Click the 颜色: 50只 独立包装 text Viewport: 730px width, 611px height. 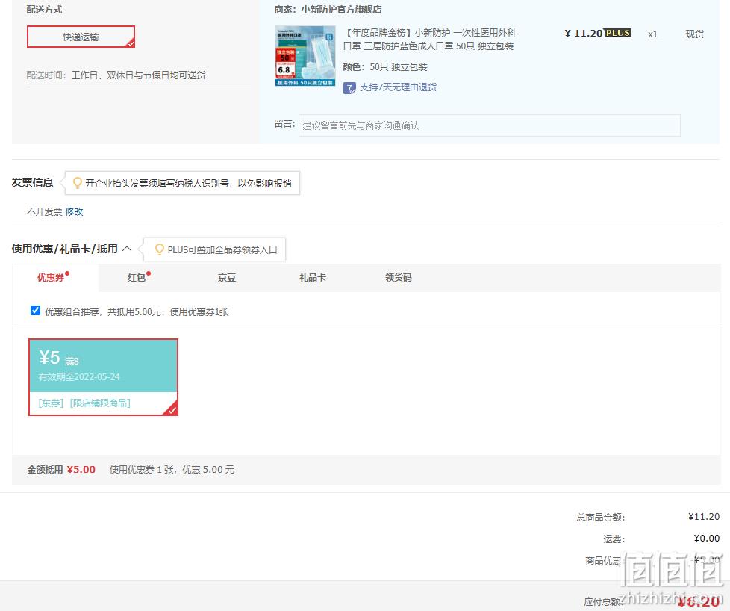[x=385, y=66]
